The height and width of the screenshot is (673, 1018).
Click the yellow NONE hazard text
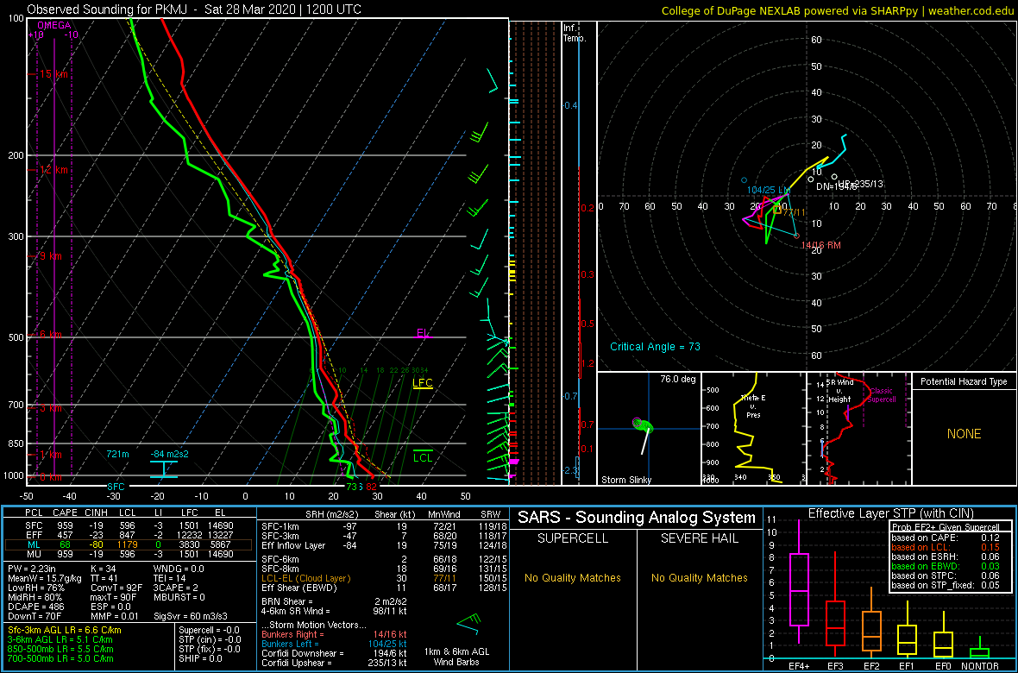coord(964,434)
